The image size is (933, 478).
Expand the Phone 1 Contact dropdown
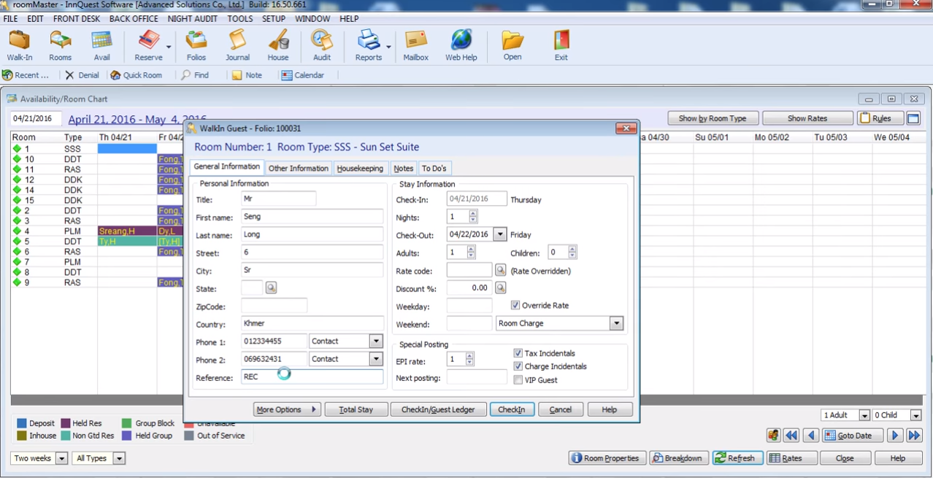[x=376, y=341]
